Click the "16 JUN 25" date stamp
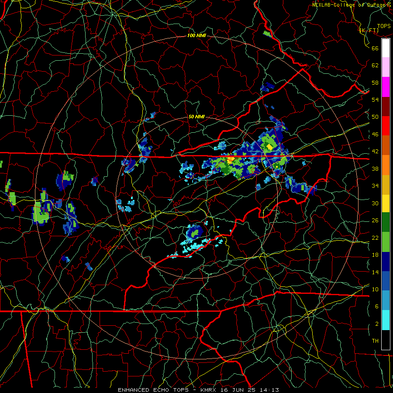This screenshot has width=393, height=393. (x=238, y=390)
